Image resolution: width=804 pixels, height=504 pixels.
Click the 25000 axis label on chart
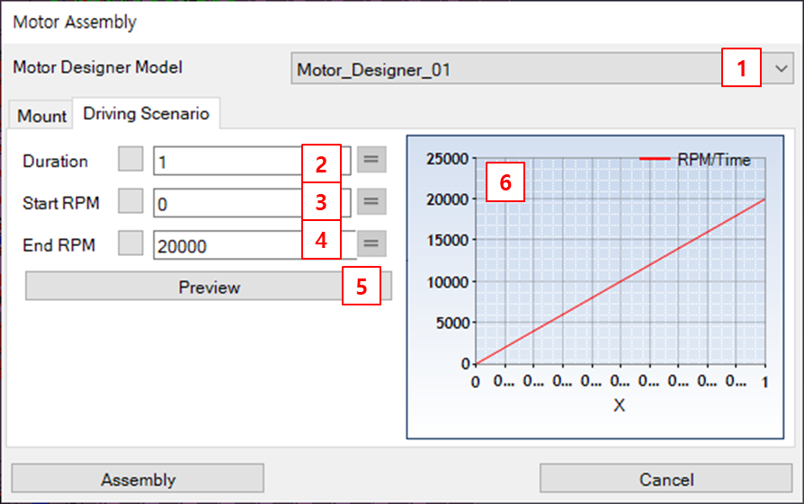(447, 158)
